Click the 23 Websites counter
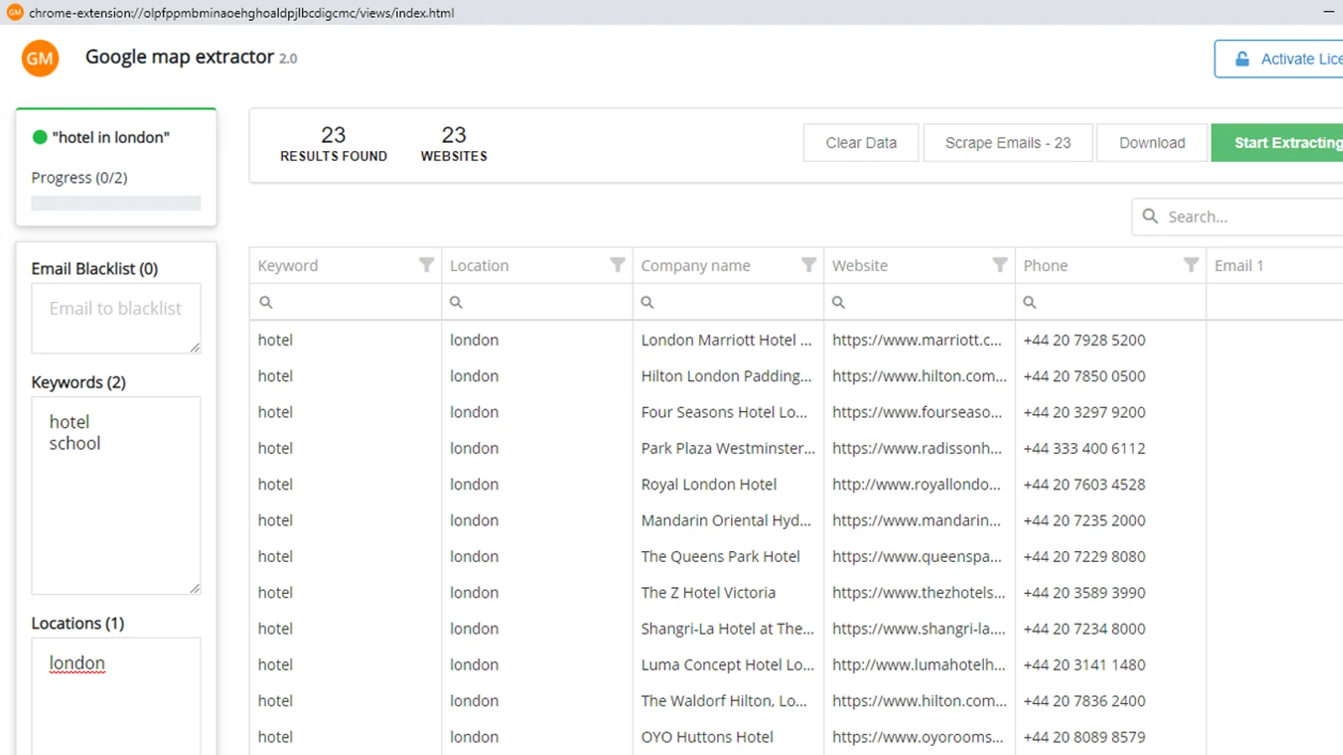Image resolution: width=1343 pixels, height=755 pixels. pos(454,143)
